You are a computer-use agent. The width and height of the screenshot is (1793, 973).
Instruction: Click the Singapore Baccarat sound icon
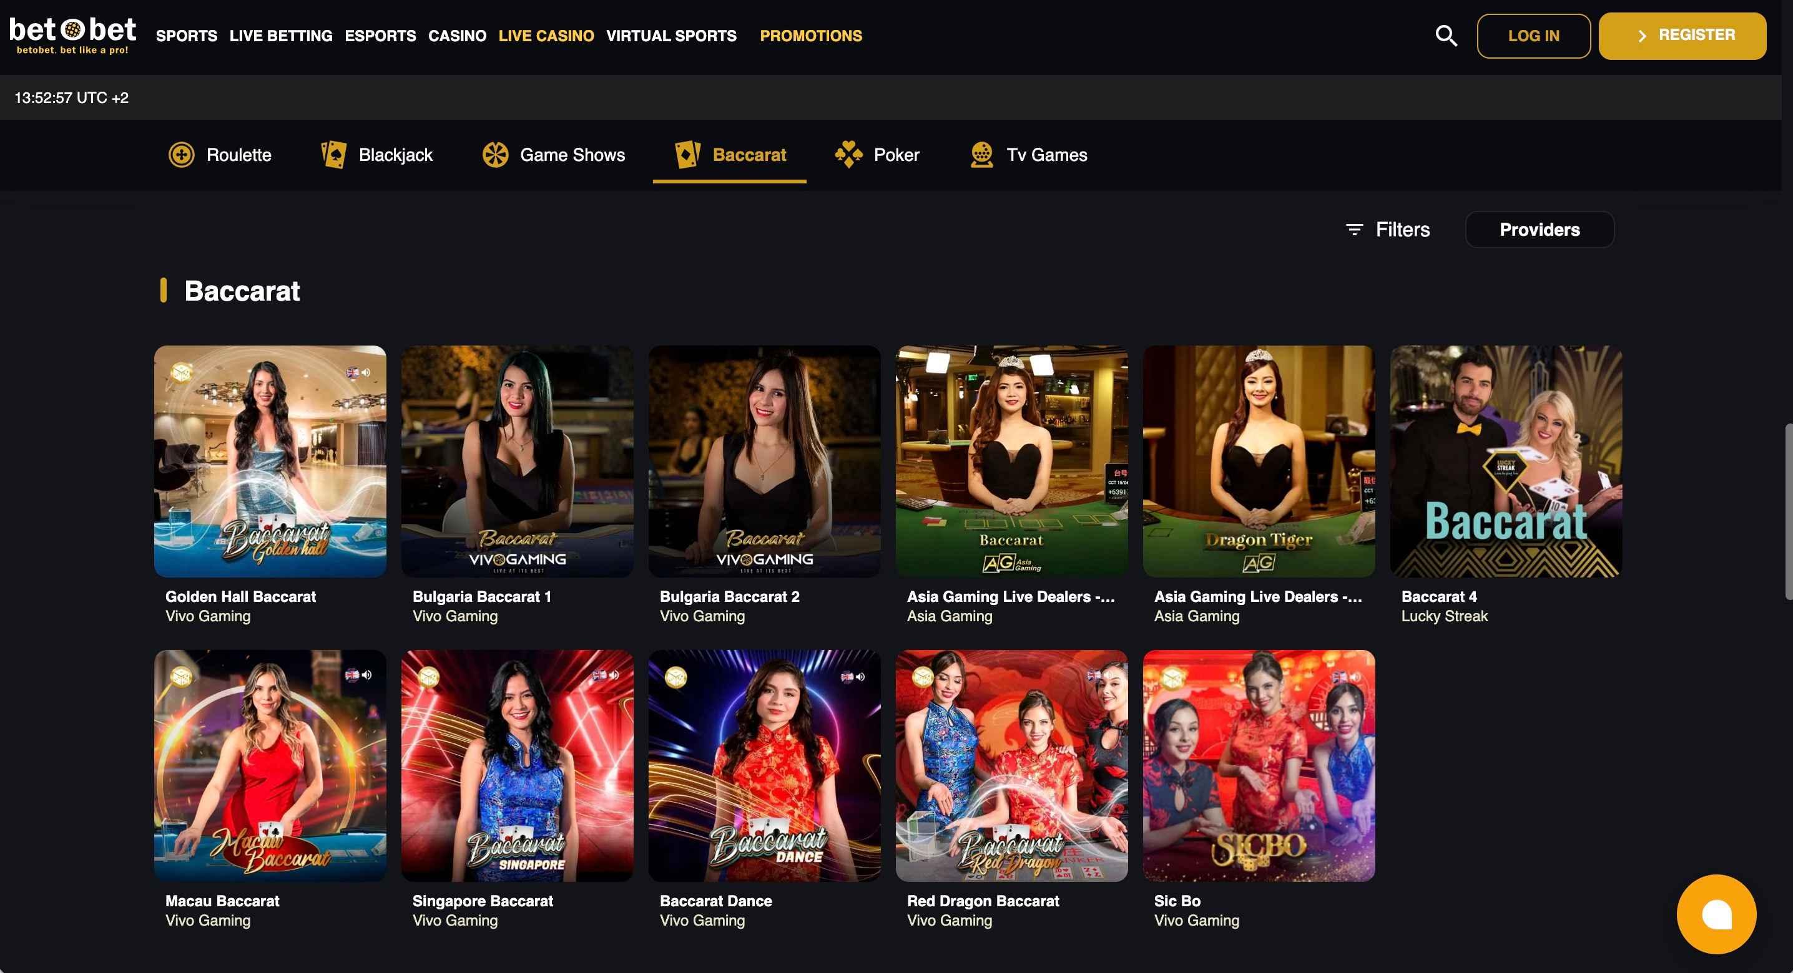(614, 675)
